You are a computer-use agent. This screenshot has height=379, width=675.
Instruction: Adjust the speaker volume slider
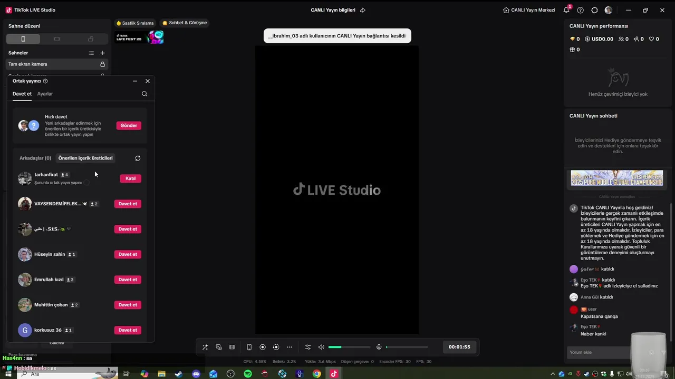pos(349,347)
